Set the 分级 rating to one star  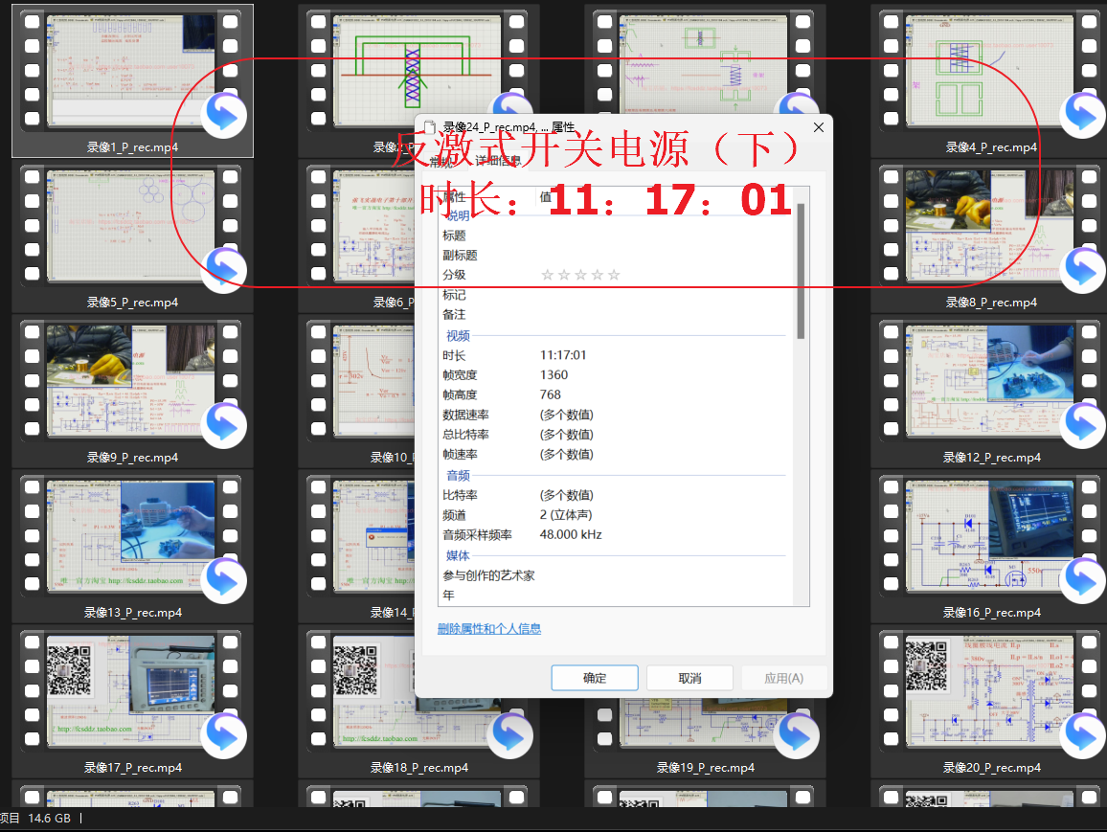pyautogui.click(x=547, y=275)
